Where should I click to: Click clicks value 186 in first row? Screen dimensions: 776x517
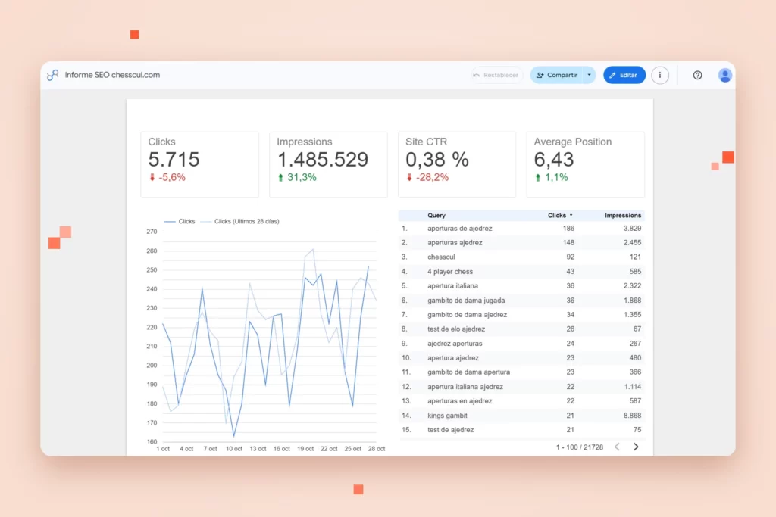pyautogui.click(x=568, y=229)
